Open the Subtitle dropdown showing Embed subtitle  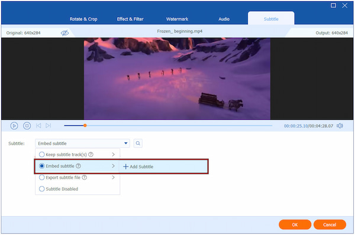pos(82,143)
